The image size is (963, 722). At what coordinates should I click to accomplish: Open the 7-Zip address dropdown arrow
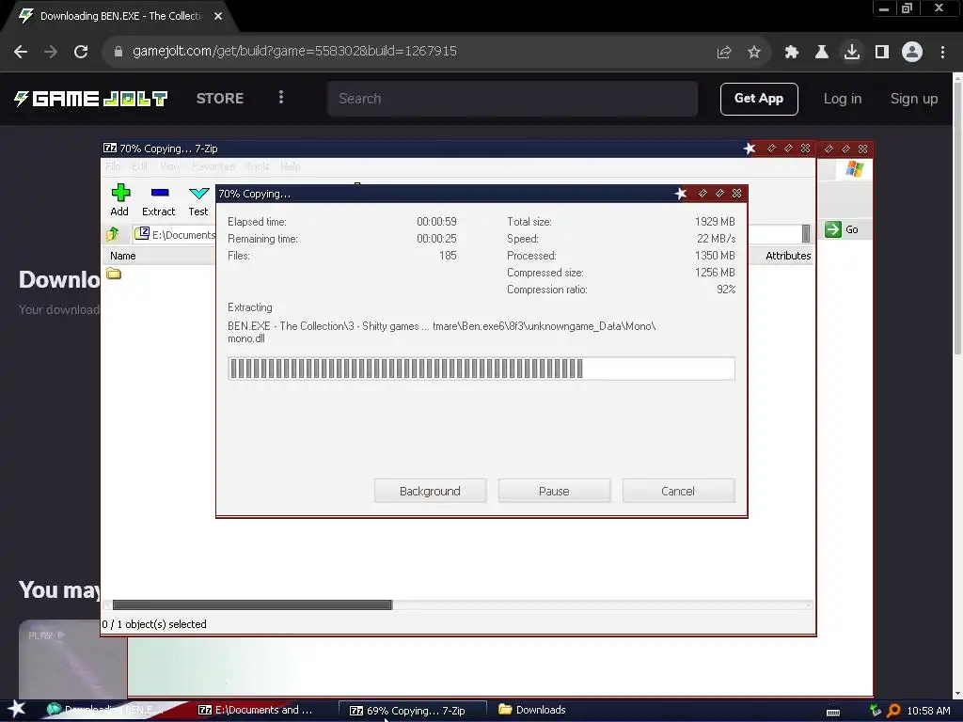click(805, 233)
